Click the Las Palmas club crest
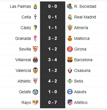This screenshot has width=107, height=110. pos(35,6)
